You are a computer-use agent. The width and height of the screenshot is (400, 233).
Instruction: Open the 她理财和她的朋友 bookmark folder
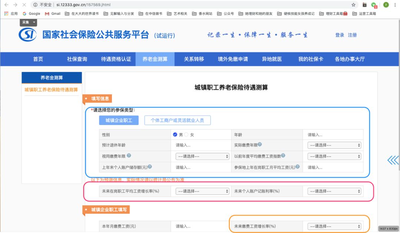pyautogui.click(x=256, y=13)
